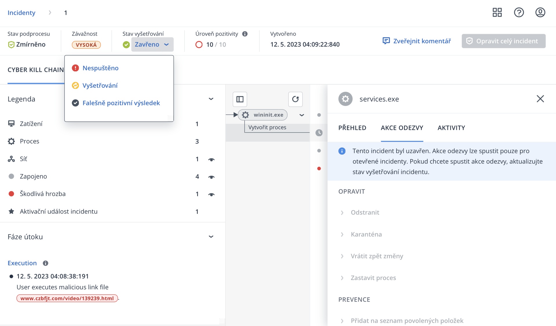
Task: Toggle visibility of Síť nodes
Action: [x=211, y=159]
